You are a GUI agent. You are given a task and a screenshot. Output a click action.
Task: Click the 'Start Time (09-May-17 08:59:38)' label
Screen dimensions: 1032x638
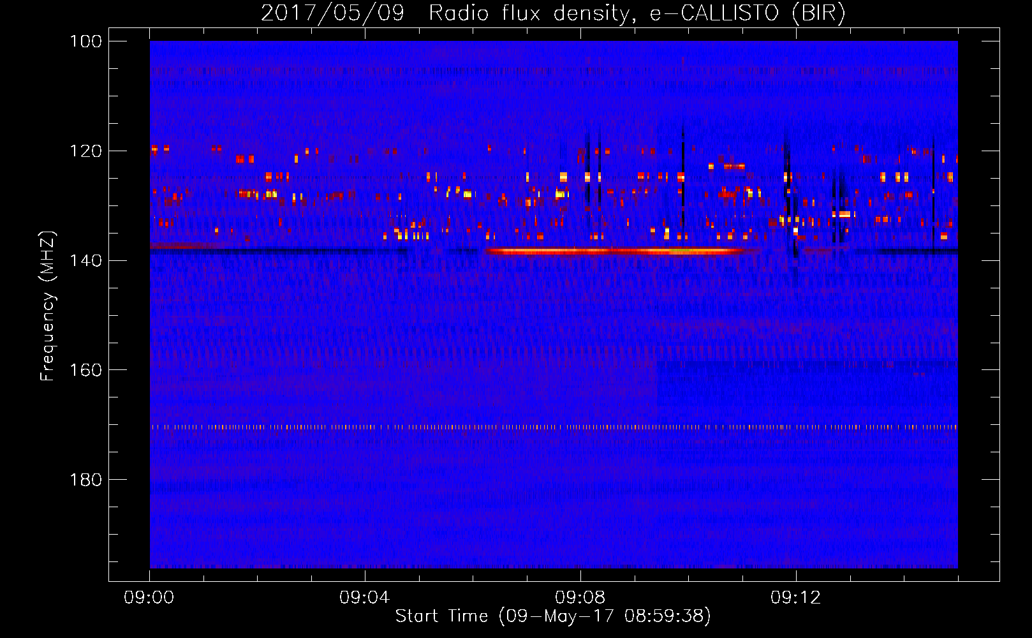[x=552, y=616]
